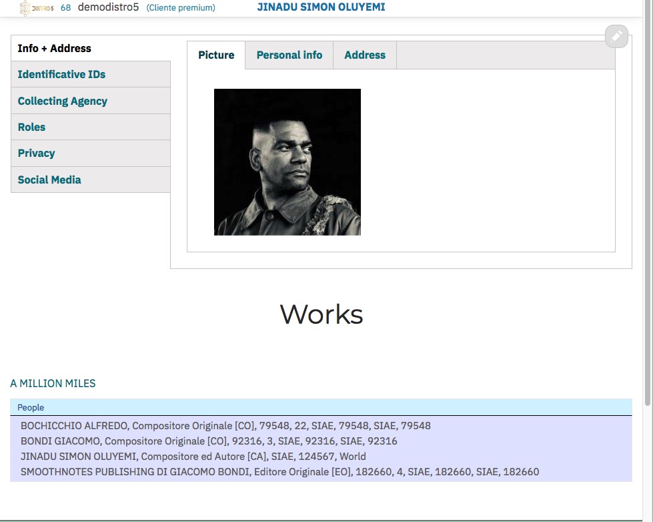The width and height of the screenshot is (653, 522).
Task: Open the Privacy section
Action: point(90,154)
